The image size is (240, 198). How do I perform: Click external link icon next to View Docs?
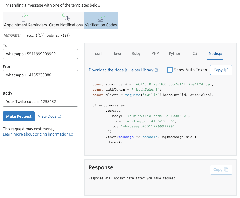click(59, 116)
